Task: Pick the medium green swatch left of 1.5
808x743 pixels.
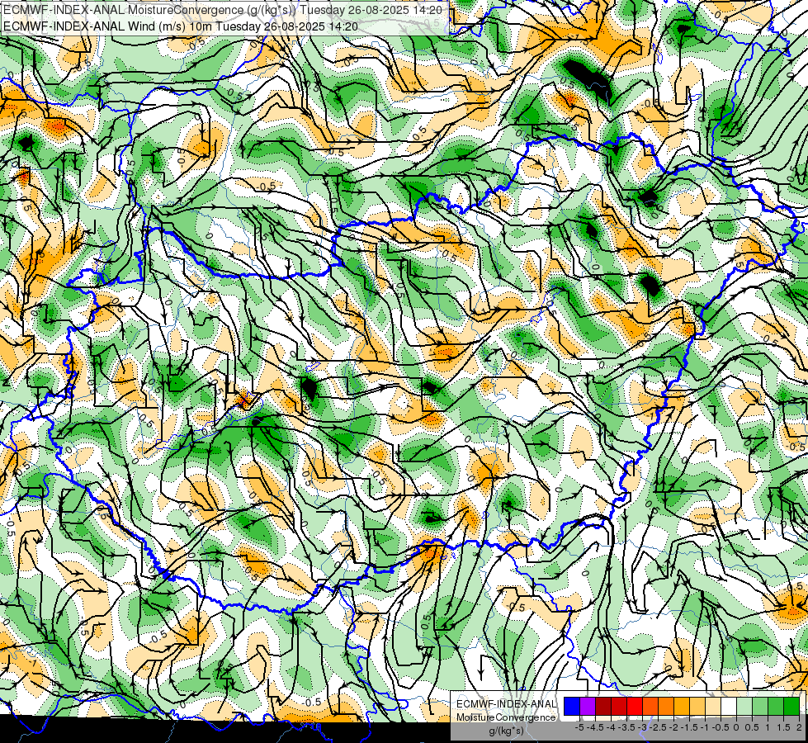Action: point(776,707)
